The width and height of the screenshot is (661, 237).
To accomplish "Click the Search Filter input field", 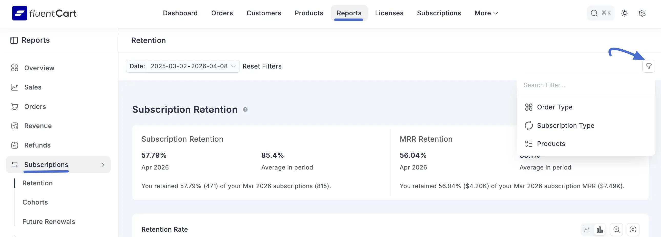I will pos(564,85).
